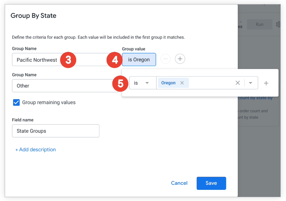Click the 'Other' group name field
Viewport: 286px width, 201px height.
point(42,86)
